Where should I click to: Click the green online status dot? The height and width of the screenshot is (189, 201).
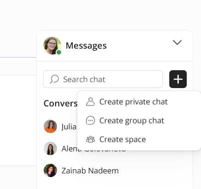[x=59, y=52]
